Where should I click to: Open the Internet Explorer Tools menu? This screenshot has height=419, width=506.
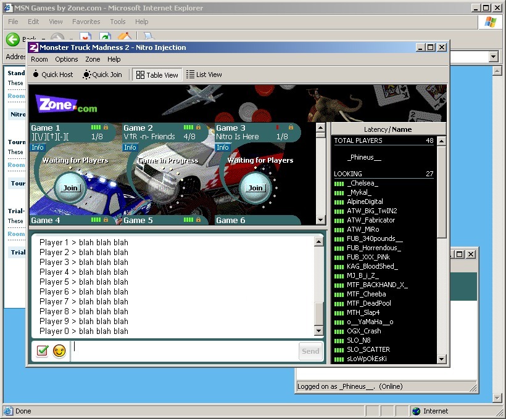[118, 22]
